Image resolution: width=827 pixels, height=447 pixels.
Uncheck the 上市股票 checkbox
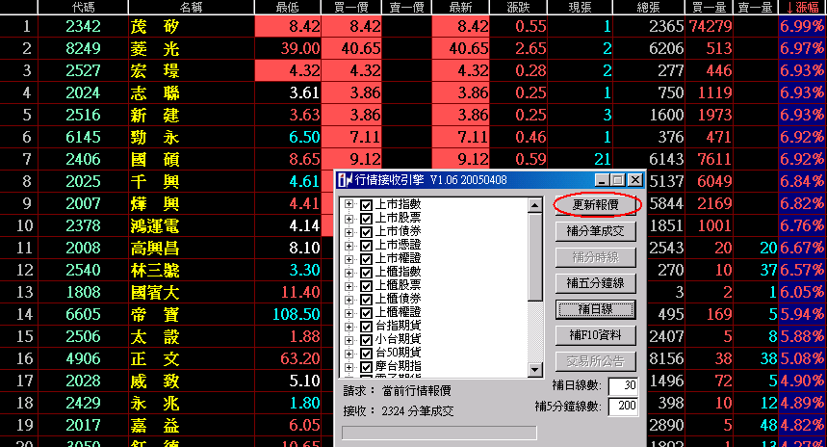pos(366,219)
